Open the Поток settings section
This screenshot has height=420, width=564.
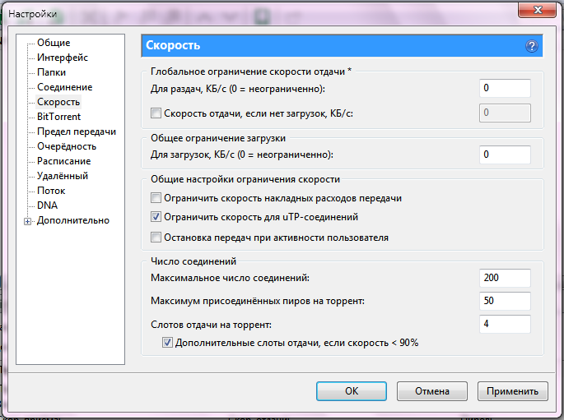(51, 191)
